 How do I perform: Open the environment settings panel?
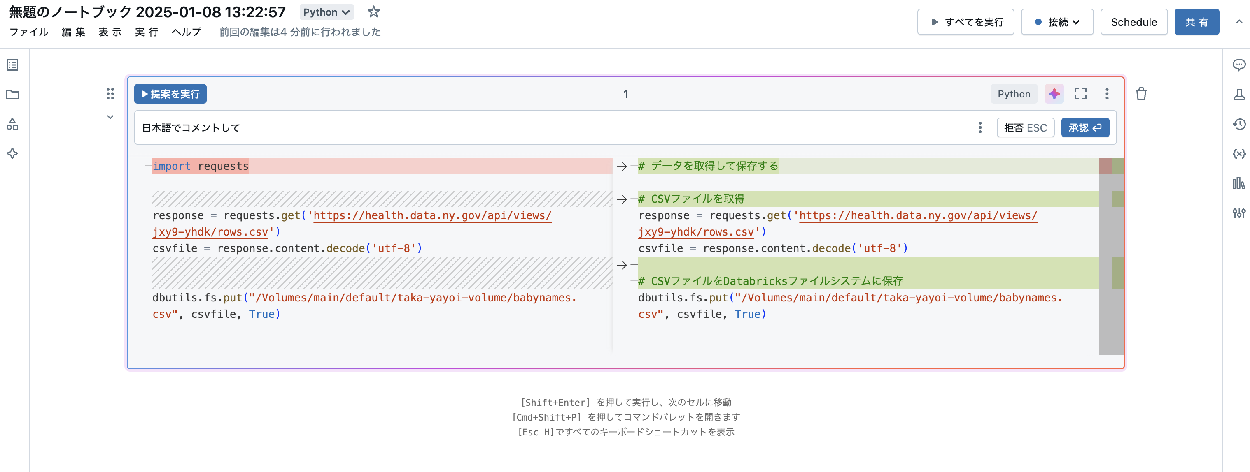[1239, 213]
